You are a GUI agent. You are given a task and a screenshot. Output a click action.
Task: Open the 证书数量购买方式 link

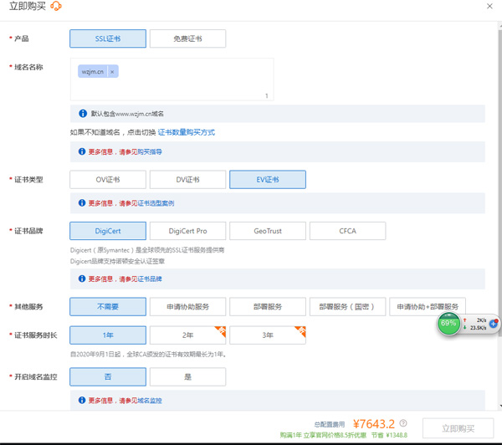click(187, 132)
